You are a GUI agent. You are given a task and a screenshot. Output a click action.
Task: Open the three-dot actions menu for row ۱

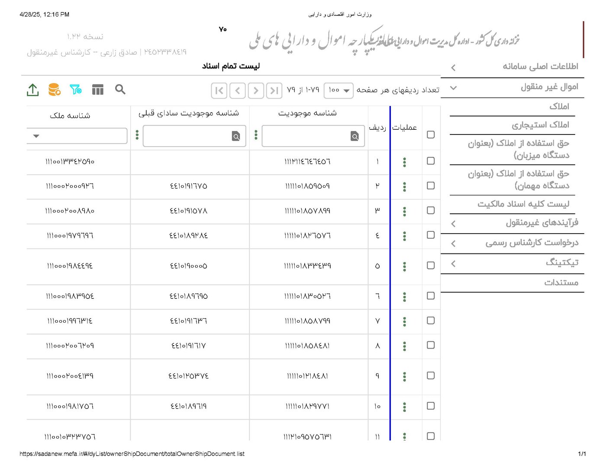[x=404, y=162]
